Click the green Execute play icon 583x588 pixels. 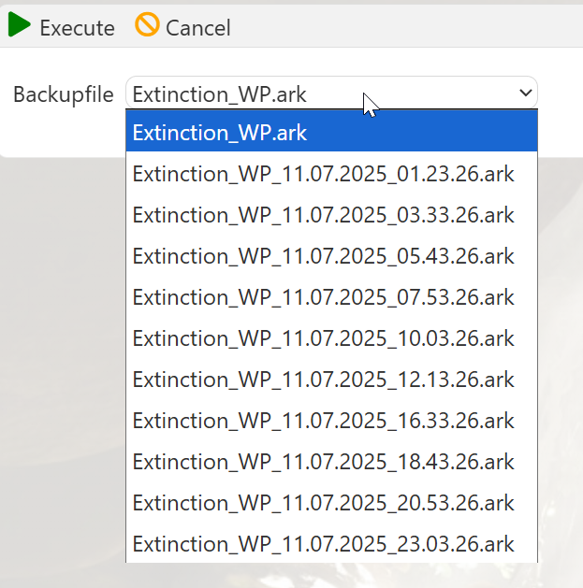tap(19, 24)
